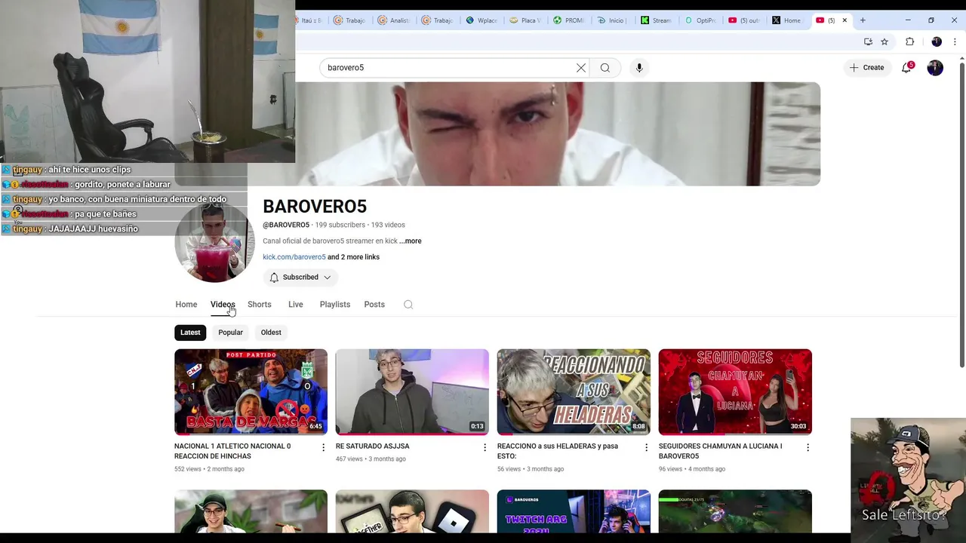
Task: Open RE SATURADO ASJJSA video title
Action: coord(373,446)
